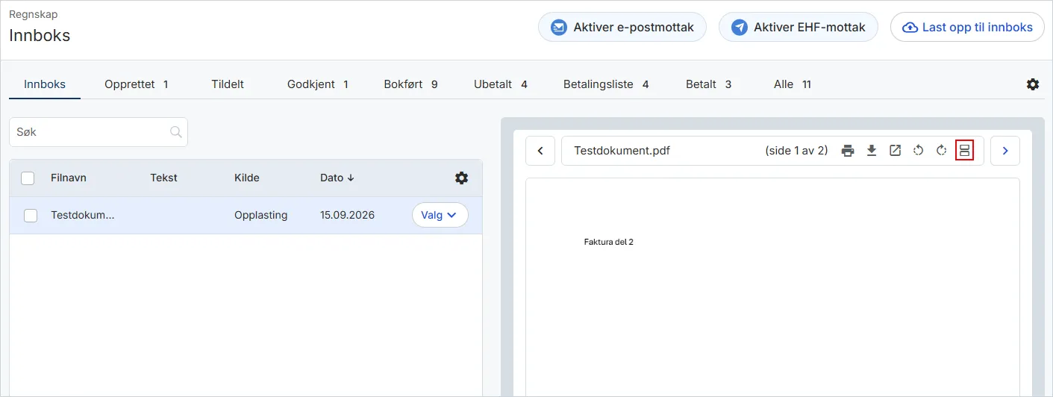Open the Ubetalt tab

[x=501, y=84]
